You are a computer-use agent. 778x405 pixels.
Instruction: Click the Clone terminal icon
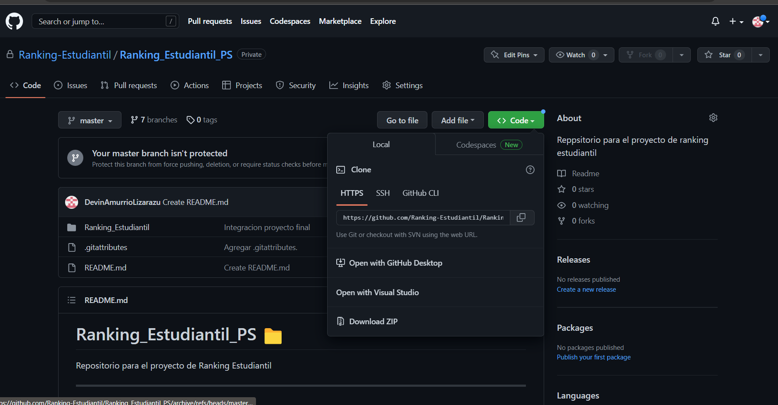pyautogui.click(x=341, y=170)
